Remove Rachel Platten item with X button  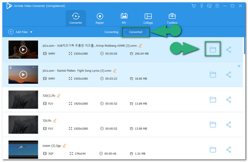pos(239,66)
